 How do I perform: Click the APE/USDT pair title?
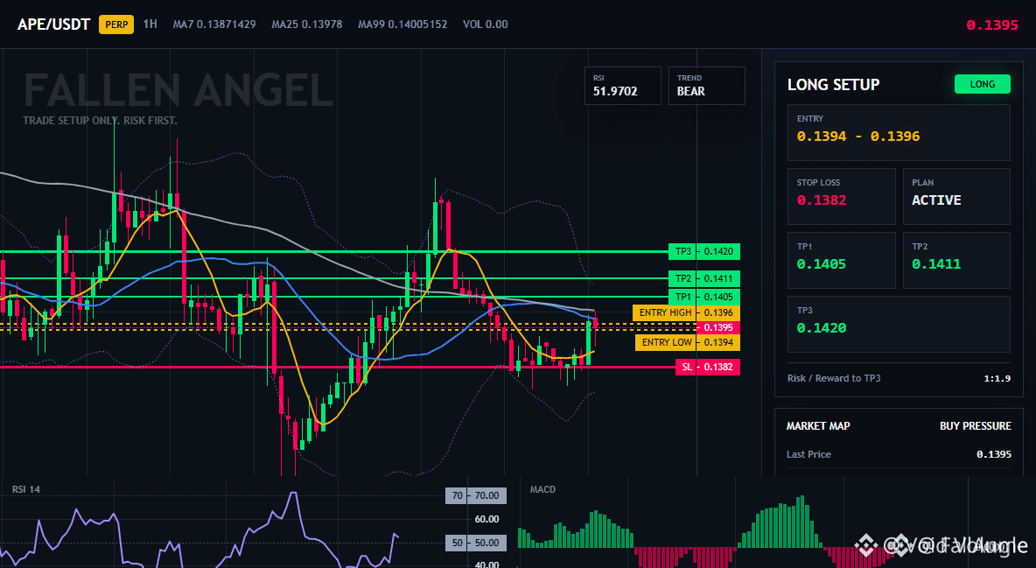coord(53,25)
